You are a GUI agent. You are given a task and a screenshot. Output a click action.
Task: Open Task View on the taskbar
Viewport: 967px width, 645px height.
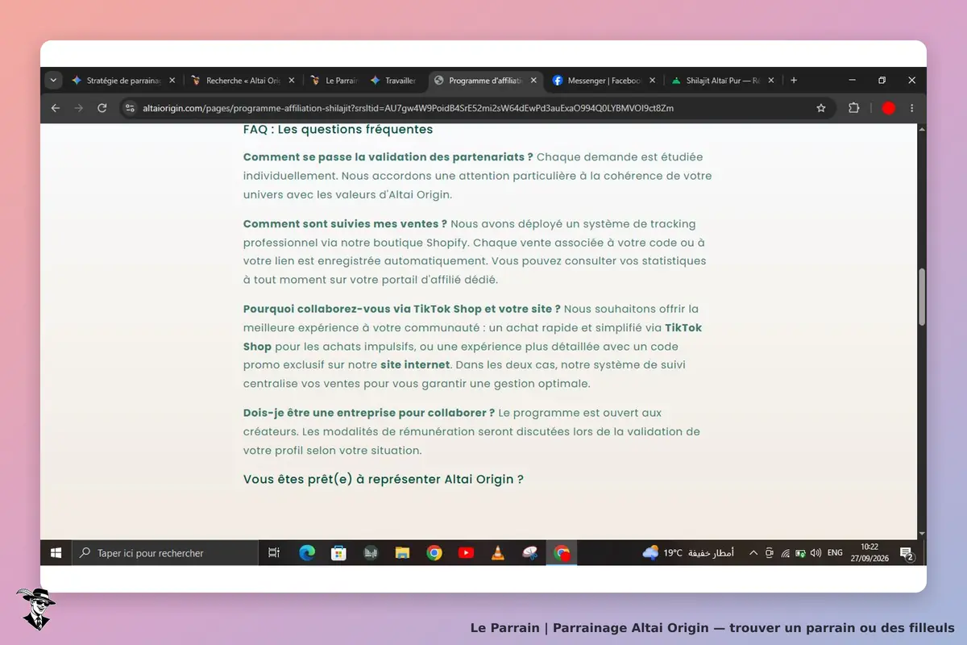click(274, 553)
